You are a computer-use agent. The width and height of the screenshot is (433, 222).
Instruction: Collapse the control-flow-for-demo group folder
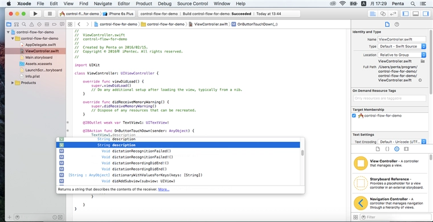13,39
